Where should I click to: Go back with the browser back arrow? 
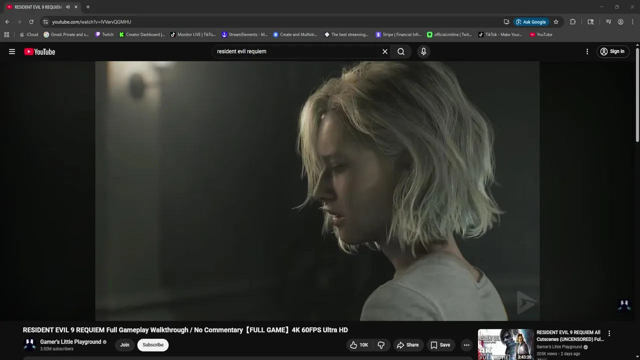[x=7, y=22]
